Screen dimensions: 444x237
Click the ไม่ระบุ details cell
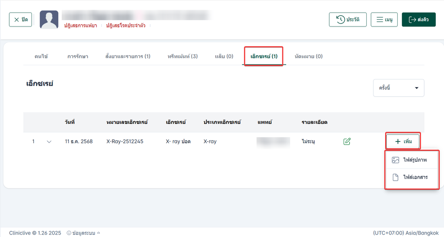click(308, 141)
